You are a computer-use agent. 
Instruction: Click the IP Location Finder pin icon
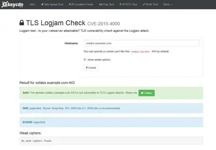point(70,4)
